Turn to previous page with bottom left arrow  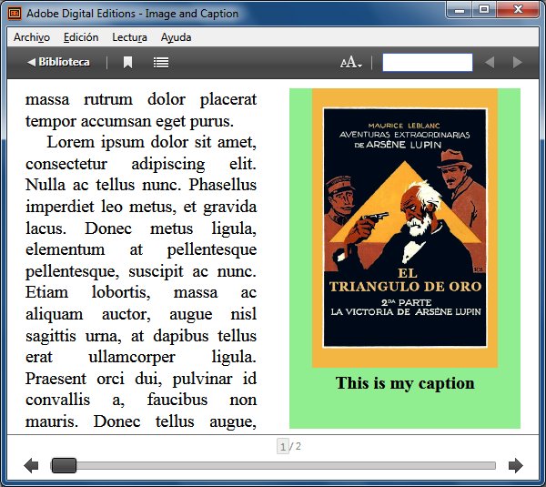point(31,465)
